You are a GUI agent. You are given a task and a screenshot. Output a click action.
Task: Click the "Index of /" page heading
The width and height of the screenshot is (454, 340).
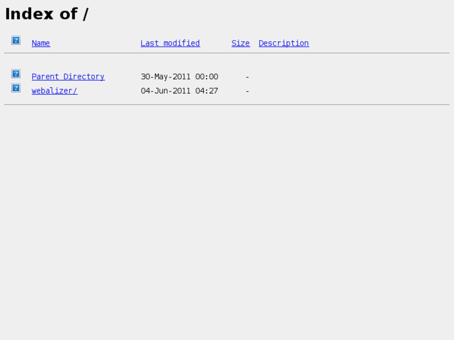[47, 14]
